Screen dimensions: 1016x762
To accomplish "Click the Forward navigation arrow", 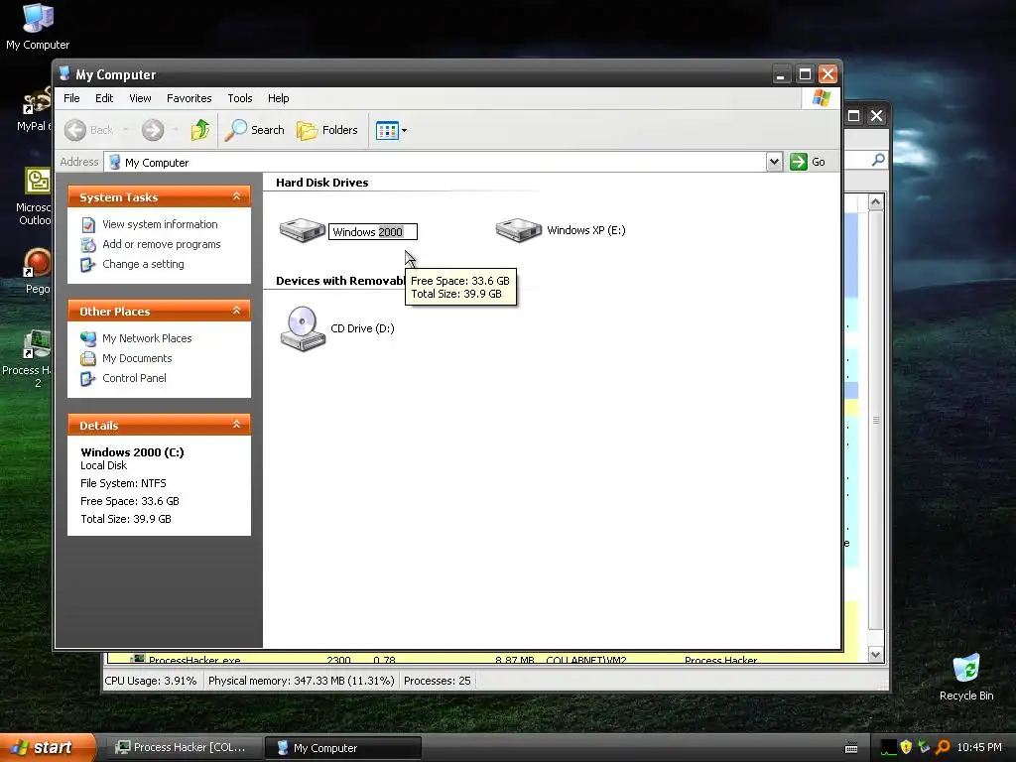I will pyautogui.click(x=153, y=130).
